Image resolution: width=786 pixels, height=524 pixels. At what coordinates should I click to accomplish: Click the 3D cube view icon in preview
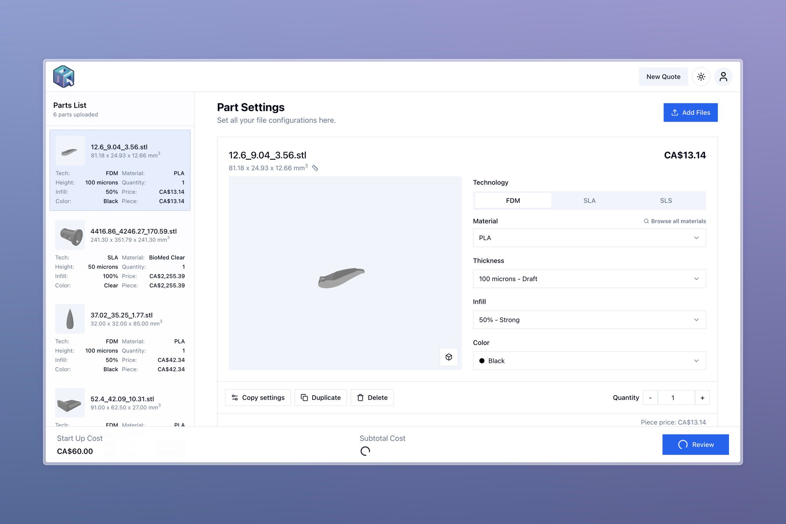click(x=449, y=357)
